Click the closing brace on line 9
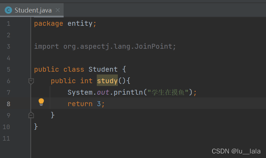The width and height of the screenshot is (266, 158). point(52,115)
